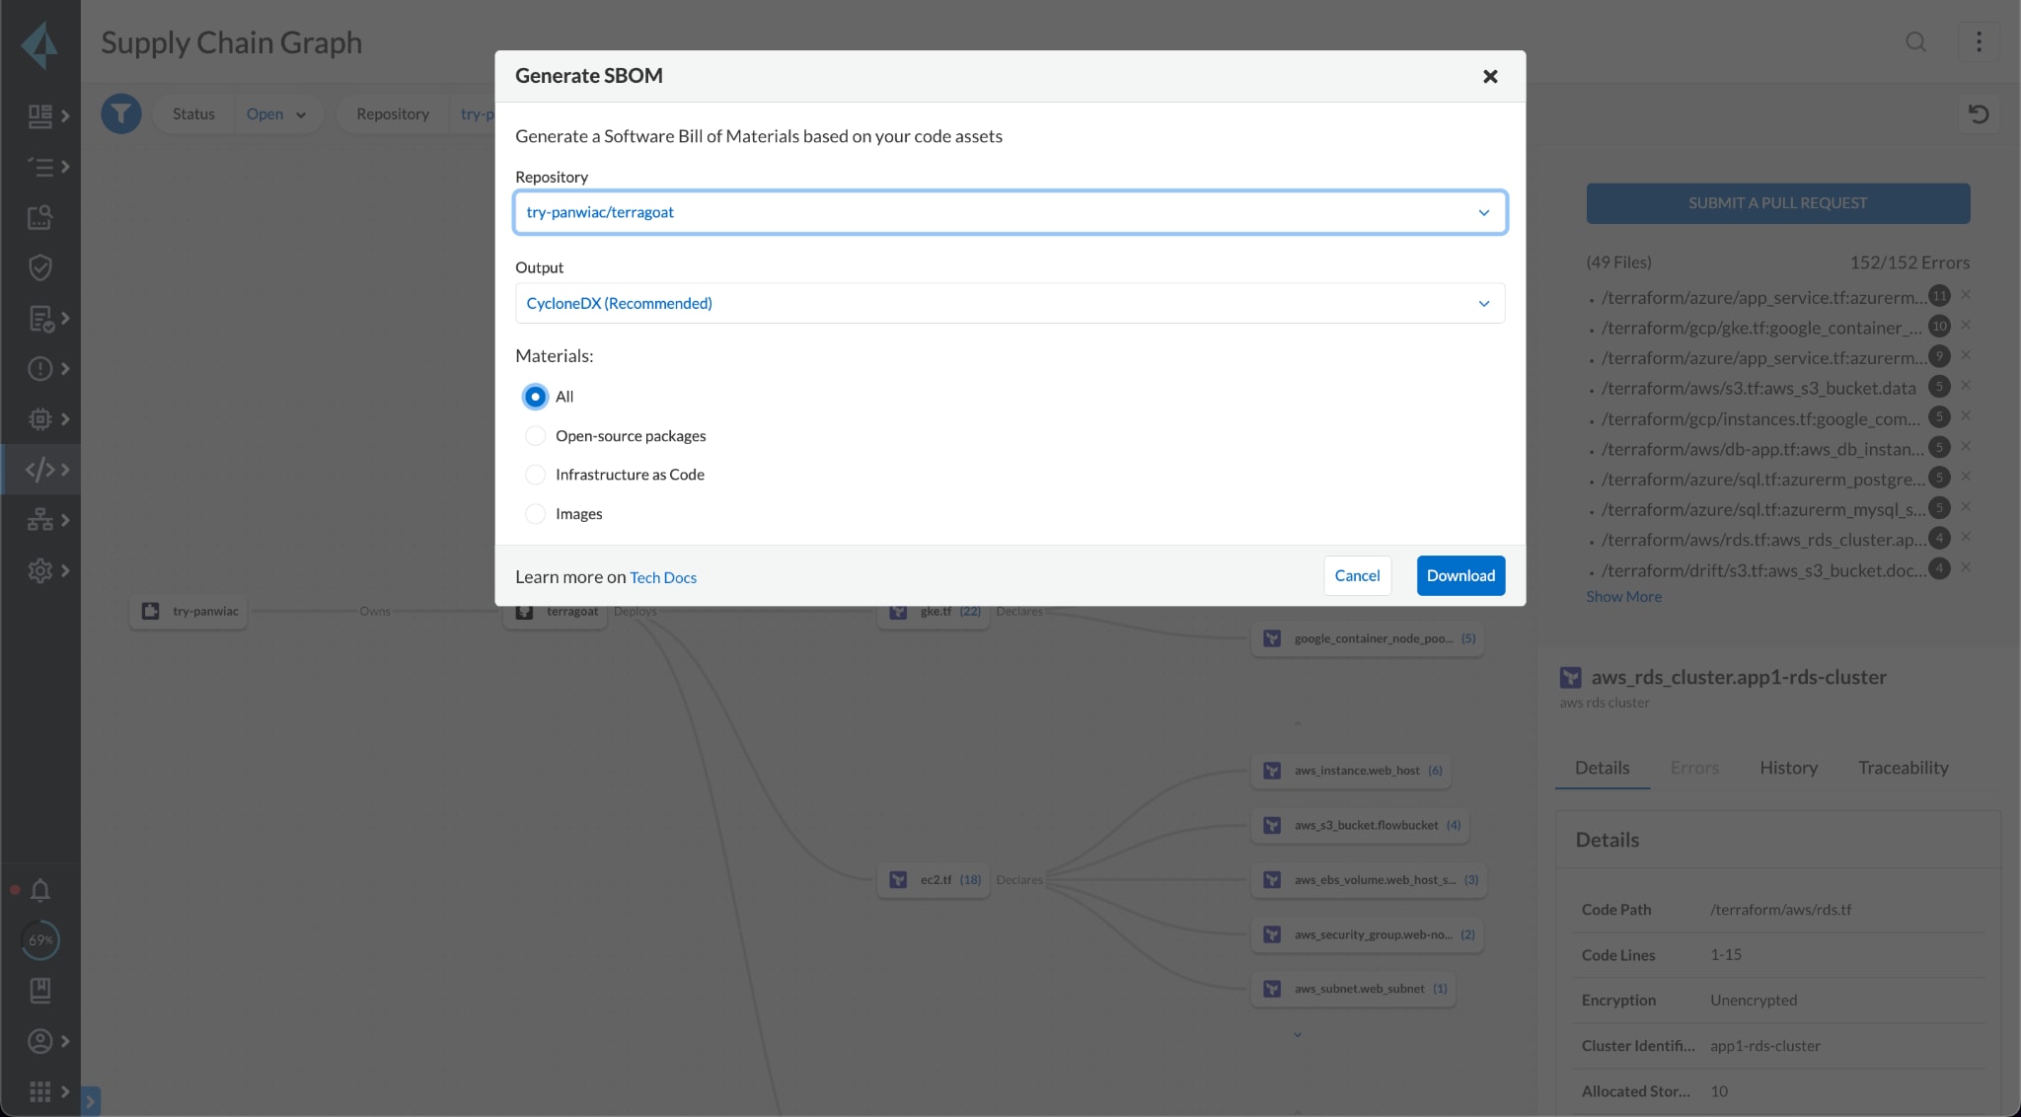
Task: Select All materials radio button
Action: pyautogui.click(x=535, y=398)
